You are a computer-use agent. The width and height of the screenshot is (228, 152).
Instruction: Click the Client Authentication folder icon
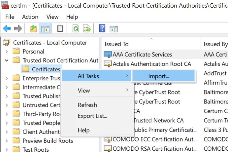tap(16, 132)
